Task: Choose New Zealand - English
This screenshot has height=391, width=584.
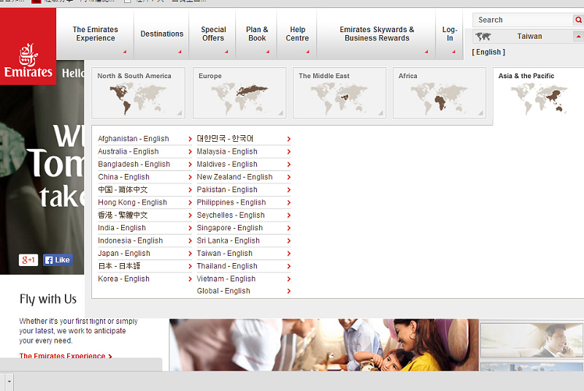Action: click(x=234, y=177)
